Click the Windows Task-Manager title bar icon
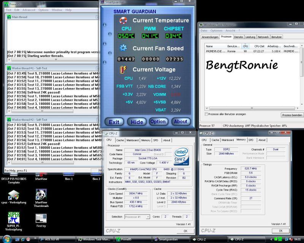The image size is (304, 243). [201, 25]
